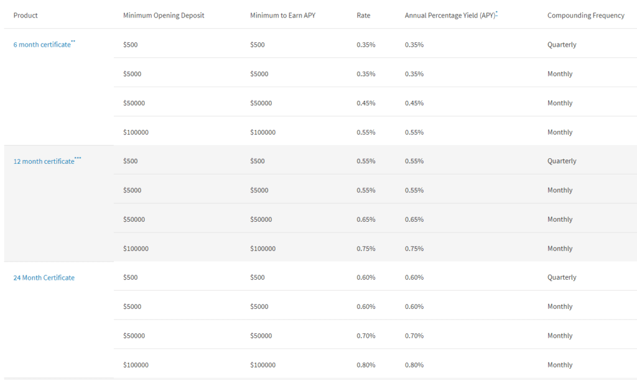This screenshot has width=637, height=380.
Task: Open the 6 month certificate link
Action: [x=42, y=45]
